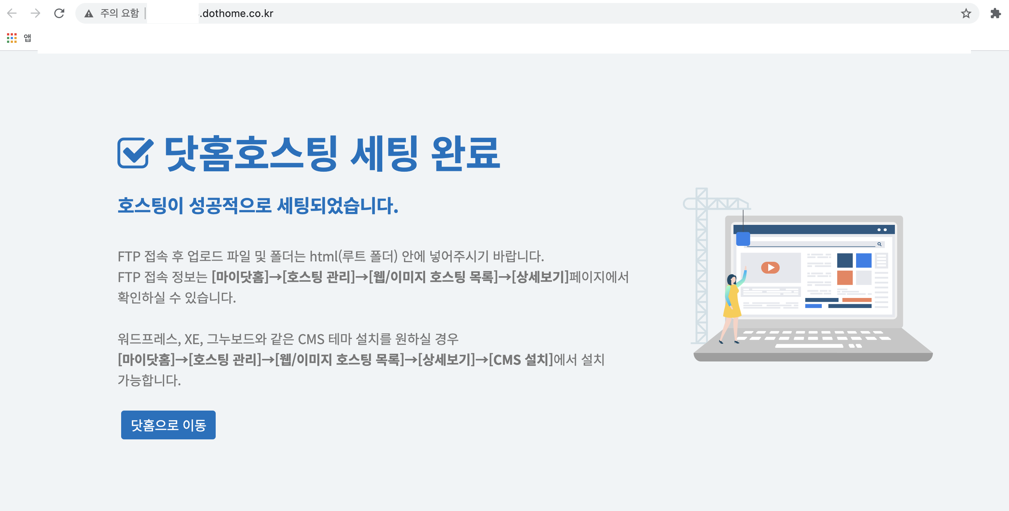Bookmark this page with the star icon
Image resolution: width=1009 pixels, height=511 pixels.
[x=966, y=13]
